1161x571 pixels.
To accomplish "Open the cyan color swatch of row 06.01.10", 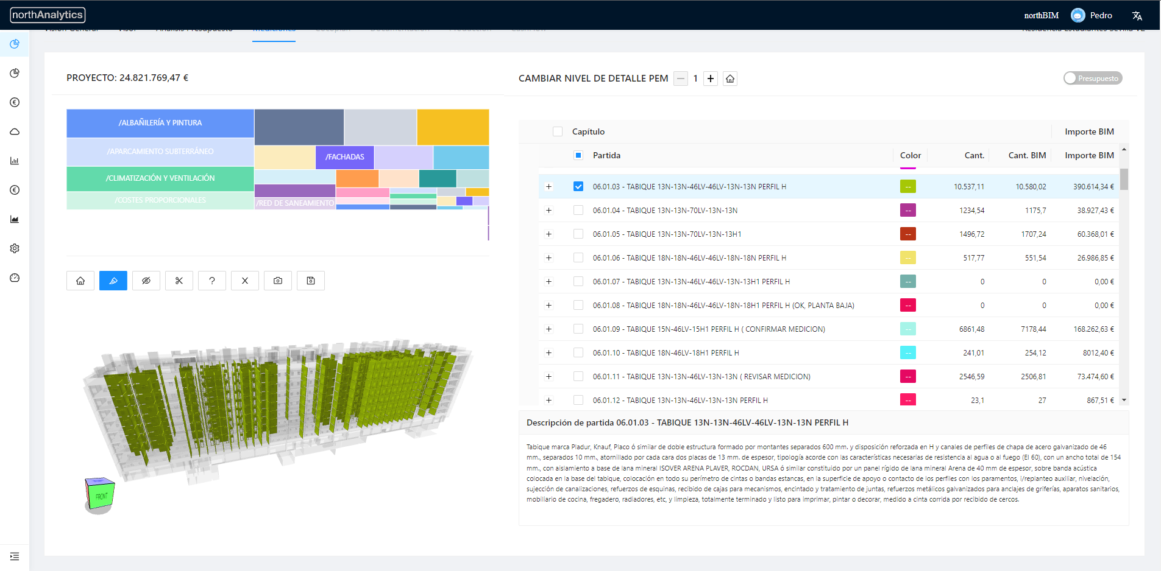I will (908, 352).
